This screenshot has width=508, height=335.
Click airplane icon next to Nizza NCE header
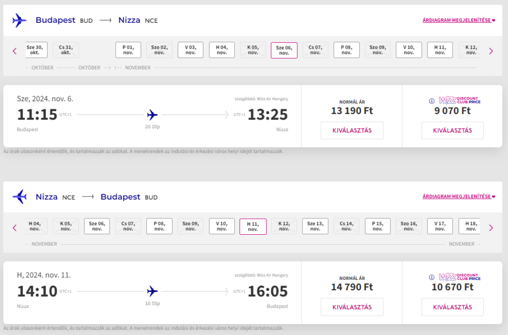(19, 197)
